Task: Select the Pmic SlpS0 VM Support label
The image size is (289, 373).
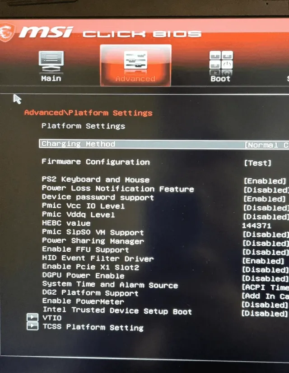Action: pyautogui.click(x=93, y=232)
